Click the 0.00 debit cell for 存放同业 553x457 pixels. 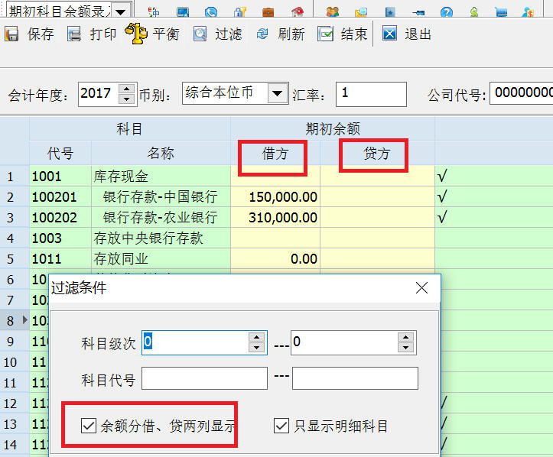[x=275, y=258]
